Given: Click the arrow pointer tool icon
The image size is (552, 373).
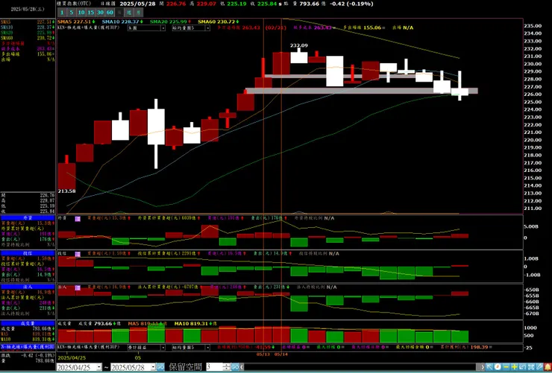Looking at the screenshot, I should click(x=489, y=367).
